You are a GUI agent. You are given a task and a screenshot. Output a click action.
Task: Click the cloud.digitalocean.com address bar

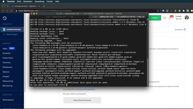pos(86,11)
